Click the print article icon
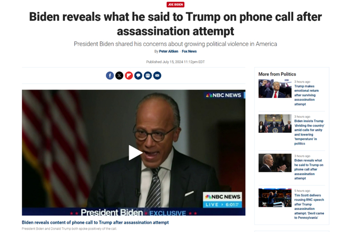The image size is (342, 232). coord(147,76)
